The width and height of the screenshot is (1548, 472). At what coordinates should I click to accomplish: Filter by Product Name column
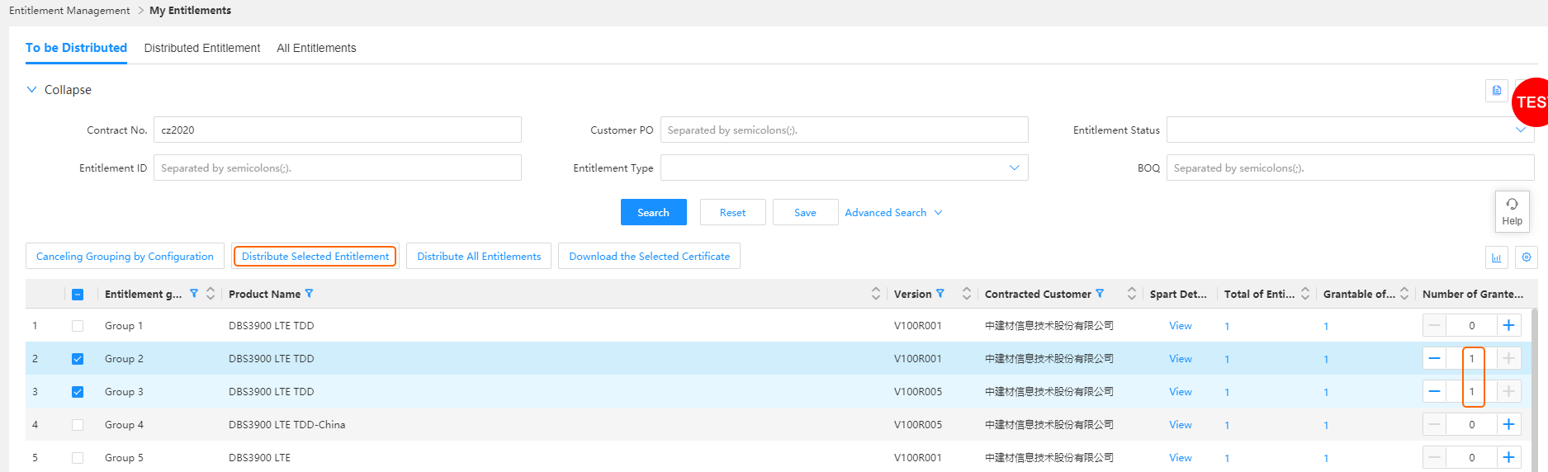point(309,294)
